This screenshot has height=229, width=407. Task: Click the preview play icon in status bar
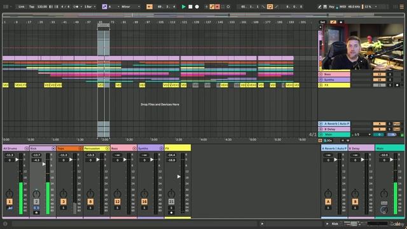(262, 223)
